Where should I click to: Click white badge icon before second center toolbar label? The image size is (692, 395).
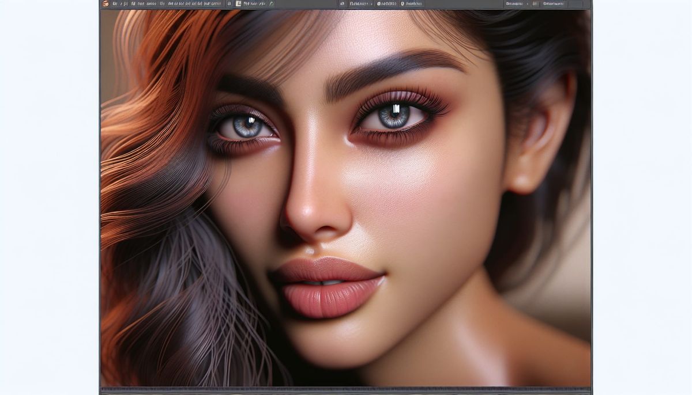(x=379, y=3)
